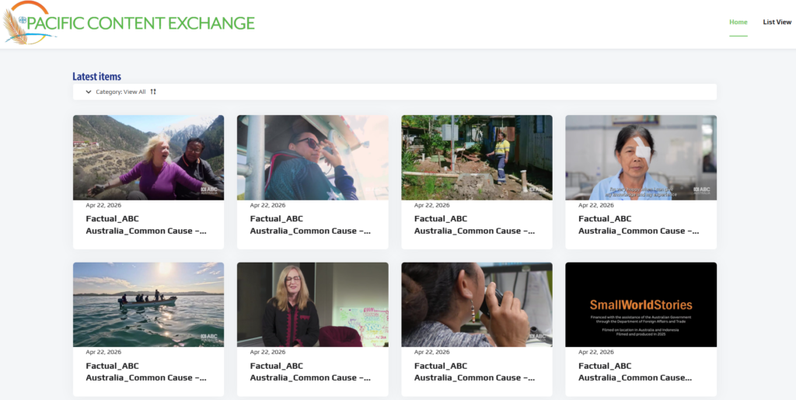Open the thumbnail of woman speaking into radio

tap(477, 304)
